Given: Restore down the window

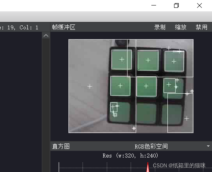Looking at the screenshot, I should [176, 5].
